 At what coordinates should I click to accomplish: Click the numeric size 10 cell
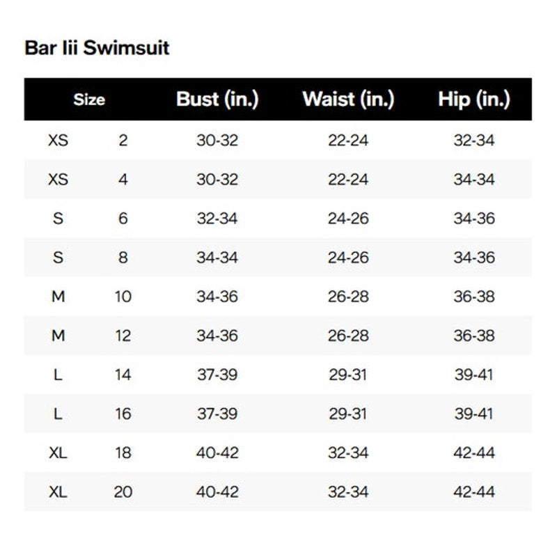point(123,297)
